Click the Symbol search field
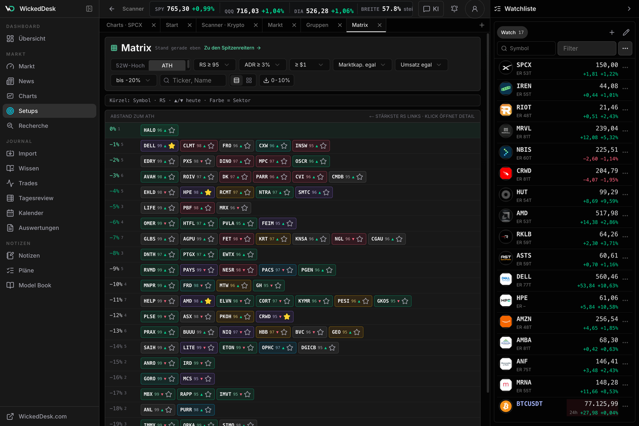This screenshot has width=639, height=426. (526, 48)
